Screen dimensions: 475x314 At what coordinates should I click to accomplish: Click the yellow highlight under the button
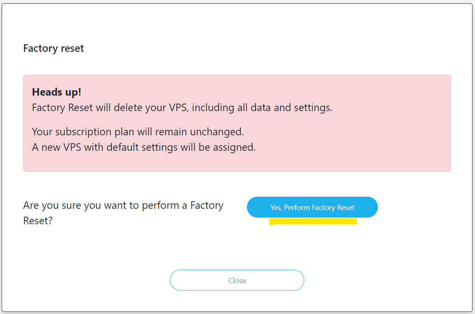tap(313, 221)
